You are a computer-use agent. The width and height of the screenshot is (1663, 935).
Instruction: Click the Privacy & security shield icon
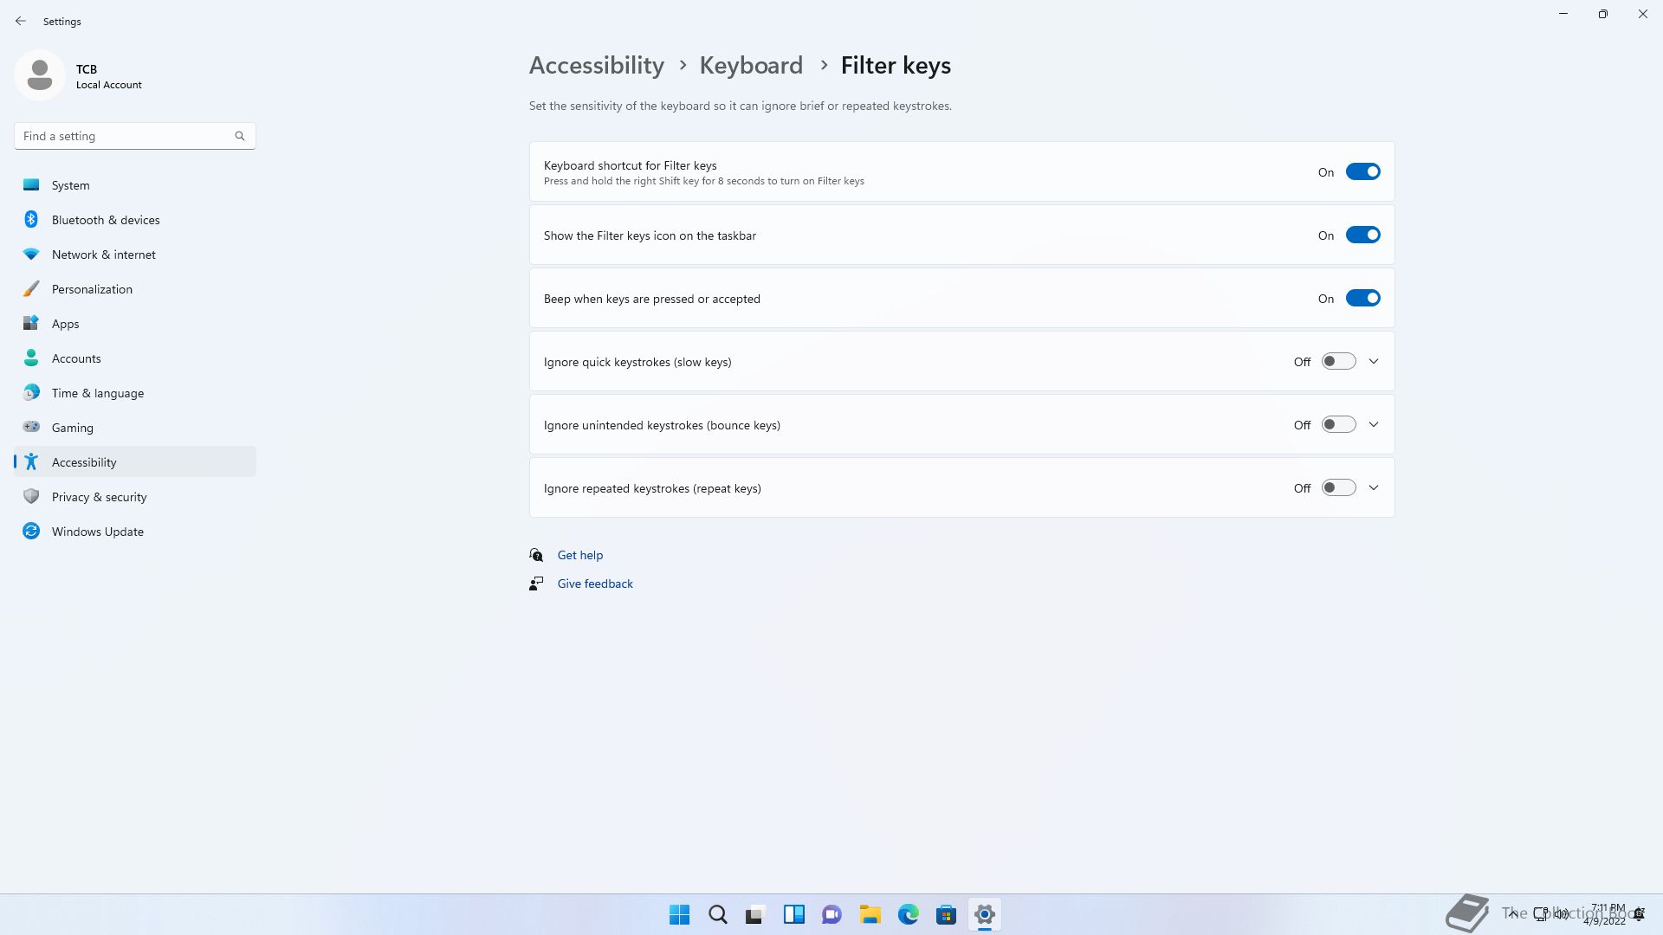click(31, 496)
